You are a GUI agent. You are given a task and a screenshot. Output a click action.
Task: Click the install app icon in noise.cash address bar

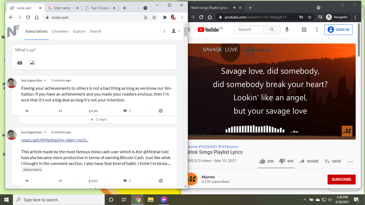point(146,17)
